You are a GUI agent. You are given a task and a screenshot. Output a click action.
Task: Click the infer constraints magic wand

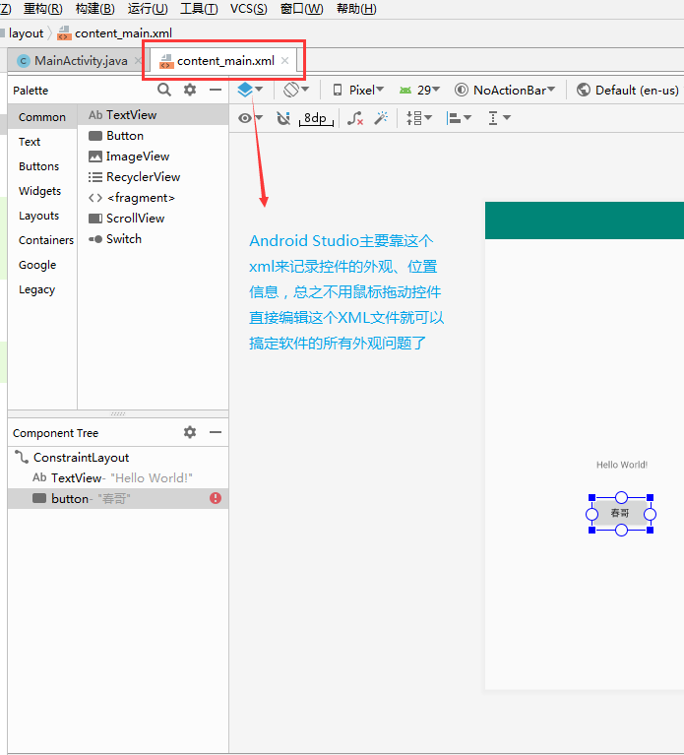pos(381,118)
